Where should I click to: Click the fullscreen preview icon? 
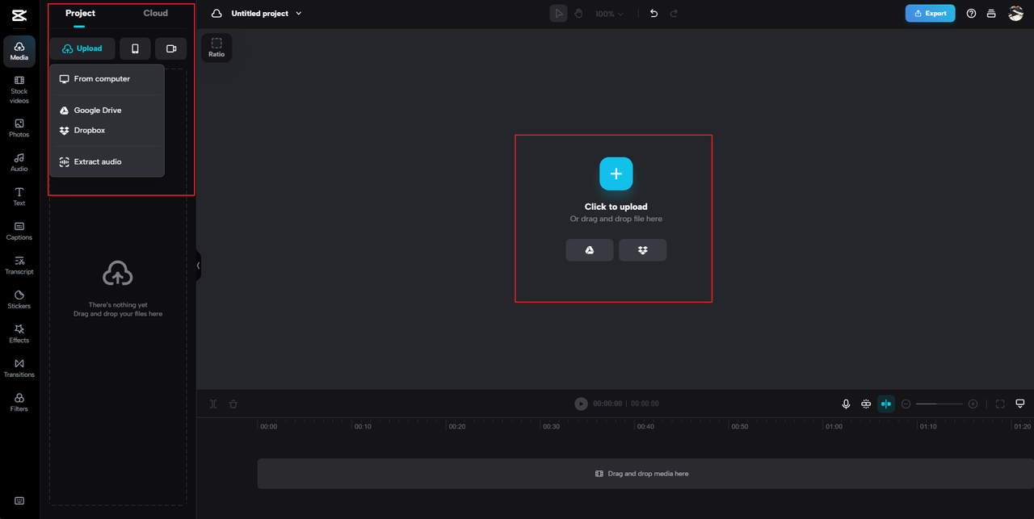[x=1000, y=404]
